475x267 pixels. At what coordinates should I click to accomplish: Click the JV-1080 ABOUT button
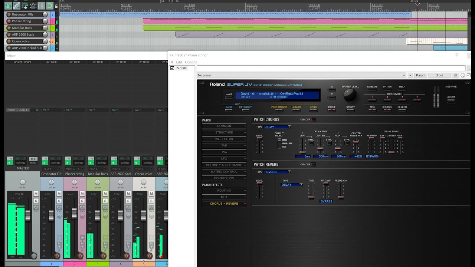coord(451,101)
